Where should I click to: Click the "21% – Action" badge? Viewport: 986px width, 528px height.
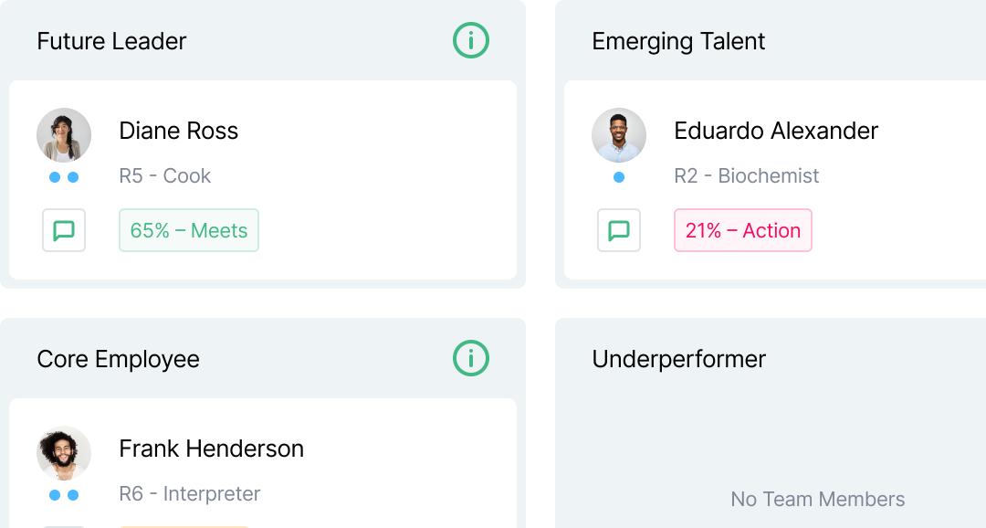(x=742, y=230)
